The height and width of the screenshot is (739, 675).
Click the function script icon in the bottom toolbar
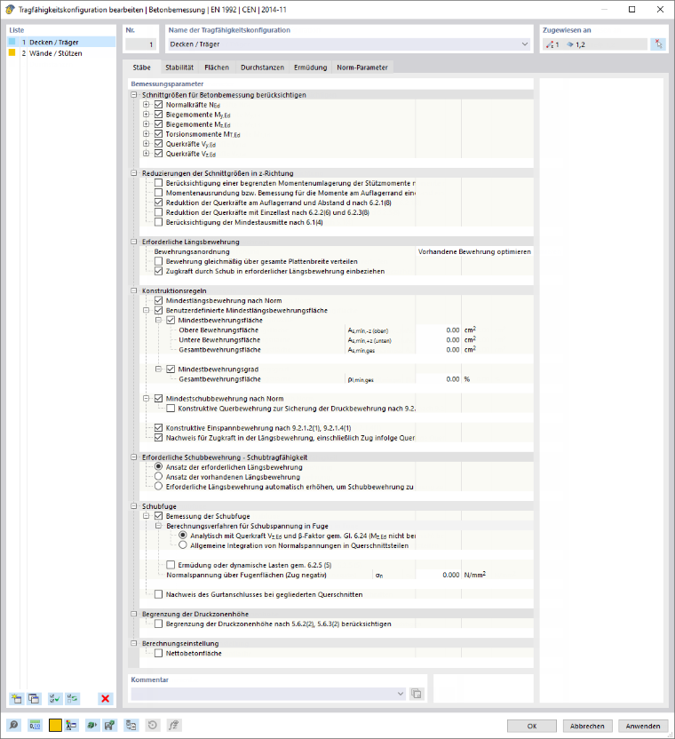(173, 725)
